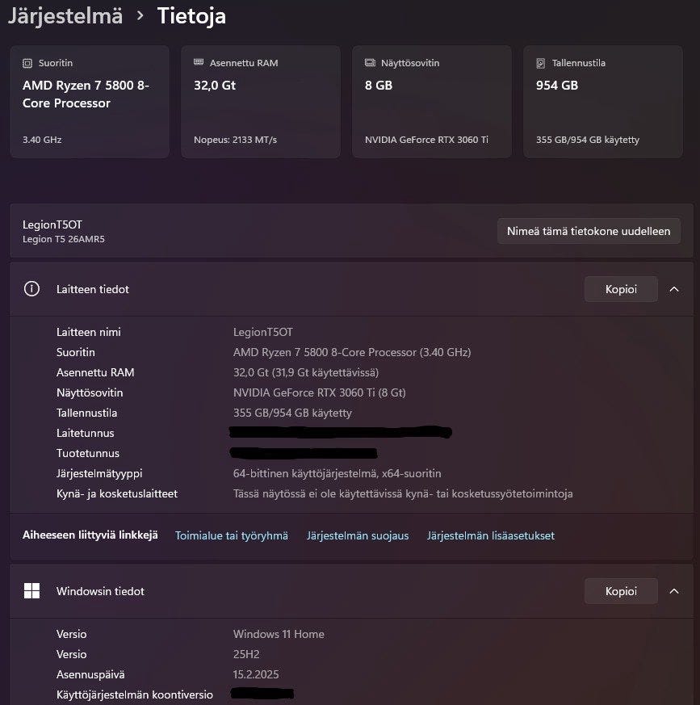Viewport: 700px width, 705px height.
Task: Click 'NVIDIA GeForce RTX 3060 Ti (8 Gt)' value
Action: pyautogui.click(x=319, y=392)
